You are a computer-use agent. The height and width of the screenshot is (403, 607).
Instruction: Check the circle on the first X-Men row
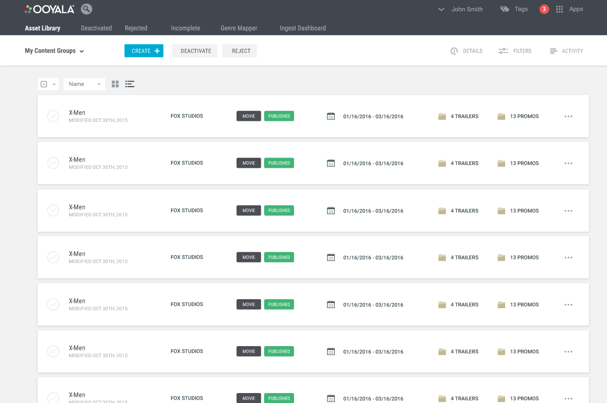pyautogui.click(x=53, y=116)
